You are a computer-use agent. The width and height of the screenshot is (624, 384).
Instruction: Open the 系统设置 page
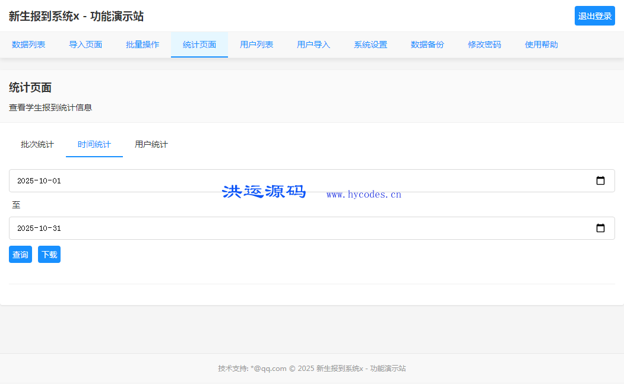pos(370,44)
